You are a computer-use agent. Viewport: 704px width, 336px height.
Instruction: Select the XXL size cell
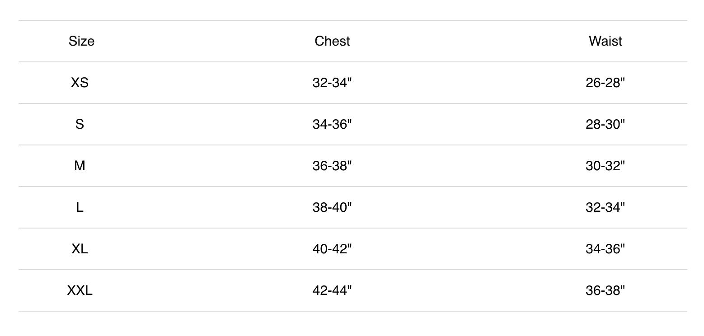tap(80, 290)
